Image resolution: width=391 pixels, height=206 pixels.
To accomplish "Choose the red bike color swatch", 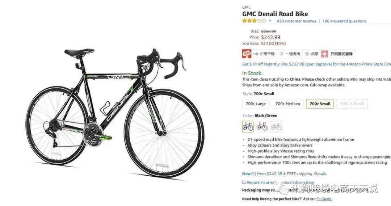I will pos(262,126).
